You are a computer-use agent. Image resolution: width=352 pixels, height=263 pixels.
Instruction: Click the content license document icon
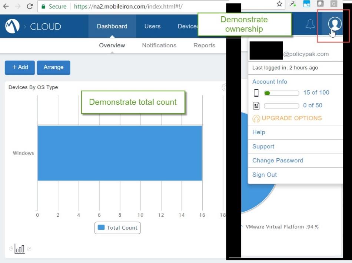(x=256, y=106)
